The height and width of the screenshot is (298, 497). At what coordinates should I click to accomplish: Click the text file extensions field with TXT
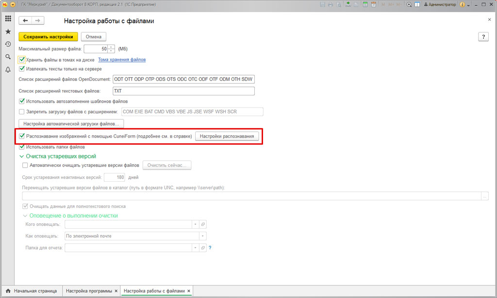tap(183, 91)
